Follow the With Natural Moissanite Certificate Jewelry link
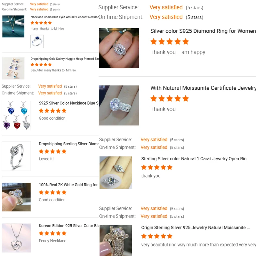 pos(203,88)
